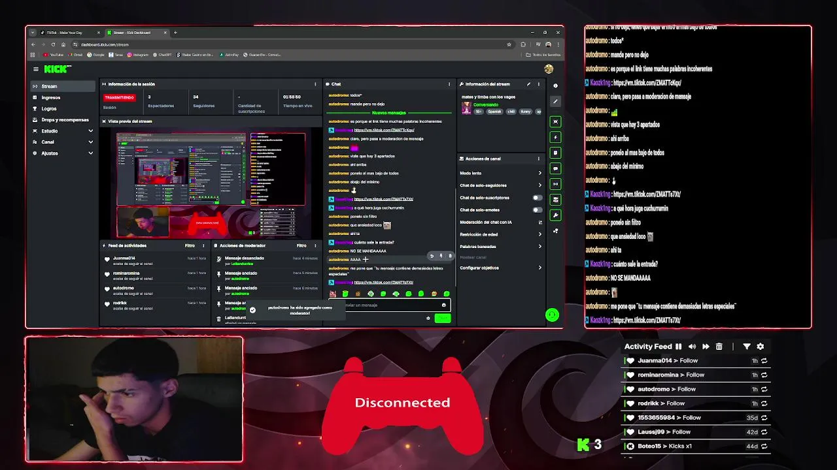Select Logros in the sidebar

(63, 108)
